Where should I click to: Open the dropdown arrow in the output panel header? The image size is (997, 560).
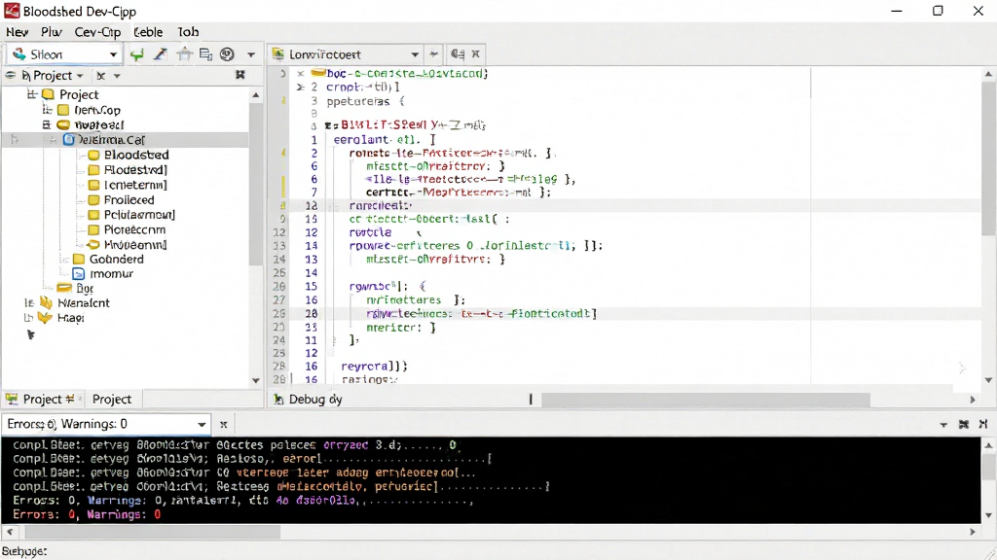[x=943, y=424]
